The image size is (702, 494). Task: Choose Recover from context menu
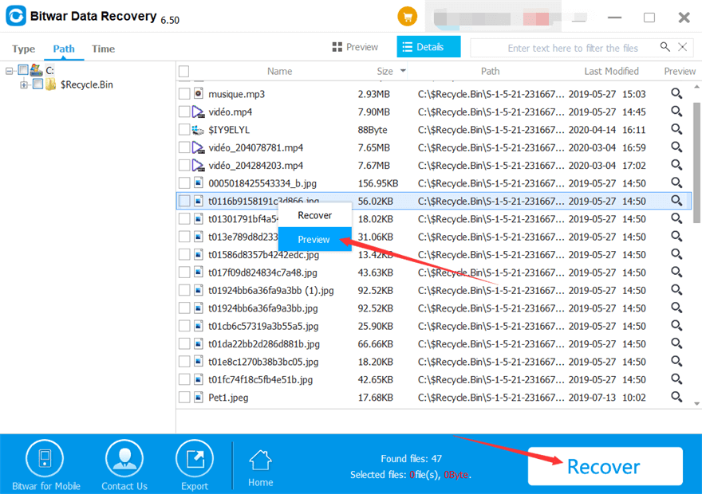[315, 215]
